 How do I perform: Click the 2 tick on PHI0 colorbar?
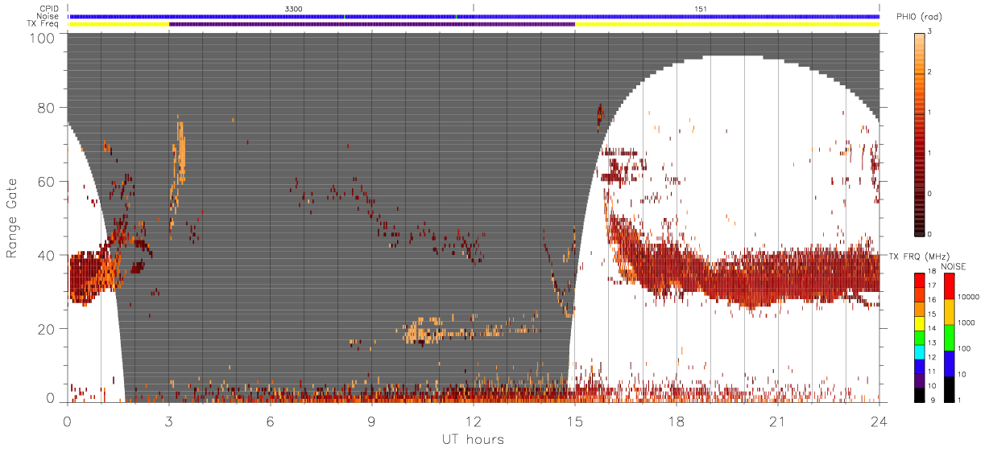930,72
